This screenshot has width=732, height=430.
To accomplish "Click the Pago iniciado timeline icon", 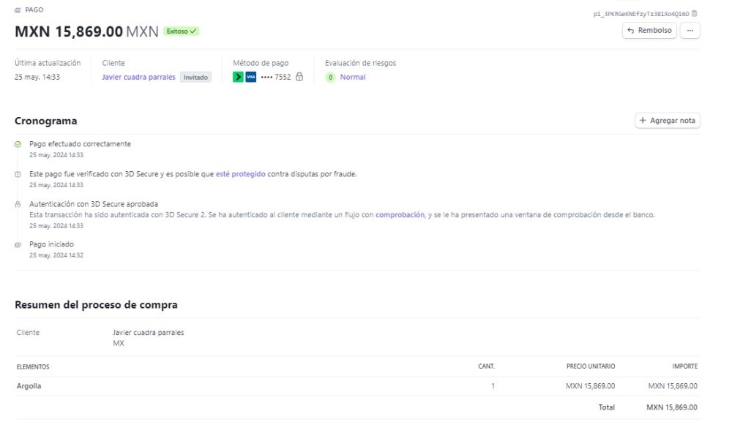I will [x=18, y=245].
